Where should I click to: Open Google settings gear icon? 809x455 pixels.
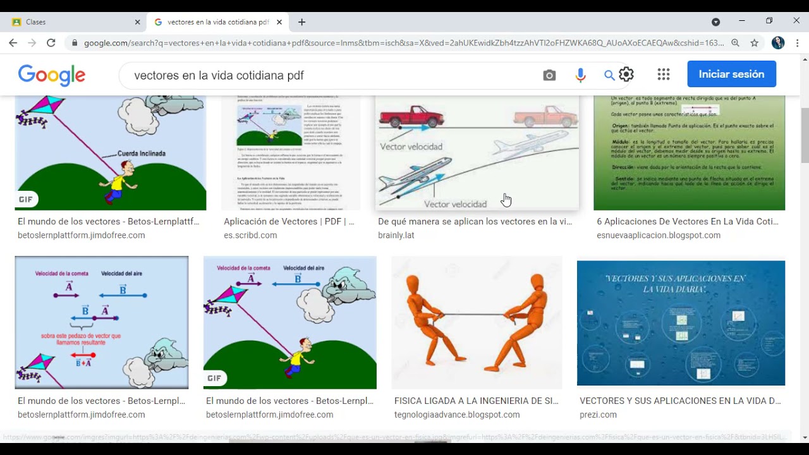tap(626, 75)
